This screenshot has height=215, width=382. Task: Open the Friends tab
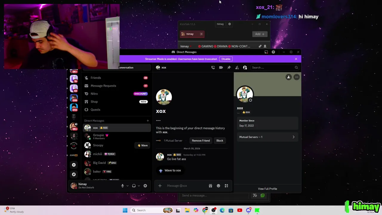117,78
